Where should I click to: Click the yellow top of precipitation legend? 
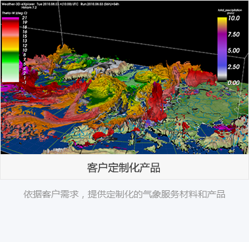222,20
